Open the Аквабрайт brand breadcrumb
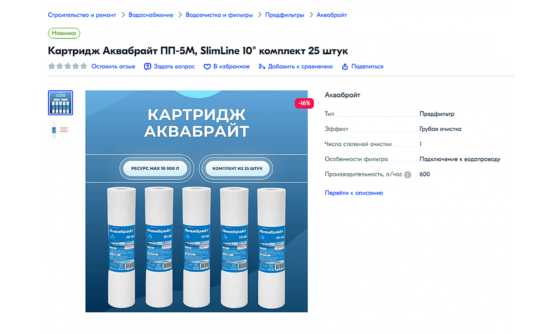 pos(332,15)
